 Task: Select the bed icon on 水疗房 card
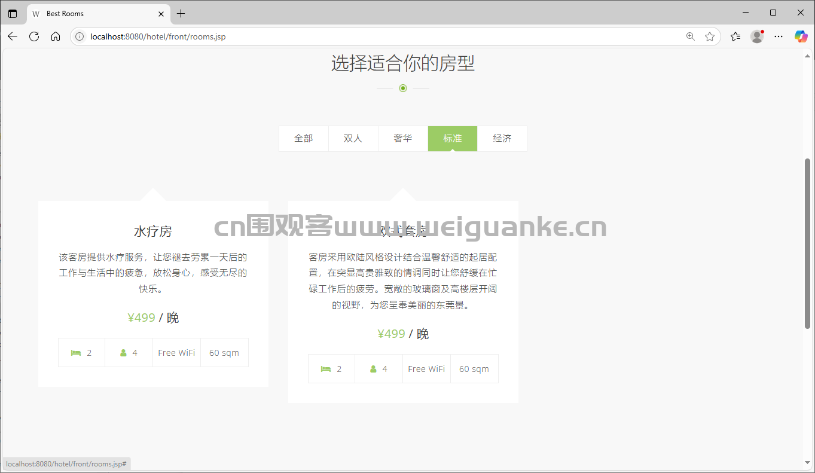coord(77,352)
